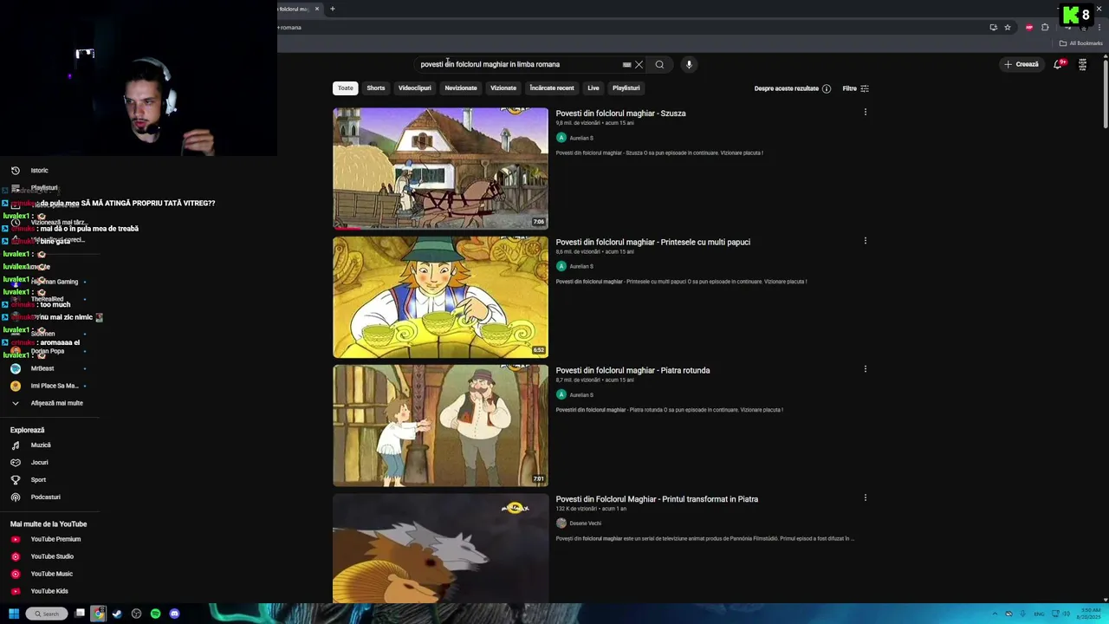This screenshot has width=1109, height=624.
Task: Select the Live filter chip
Action: click(x=593, y=88)
